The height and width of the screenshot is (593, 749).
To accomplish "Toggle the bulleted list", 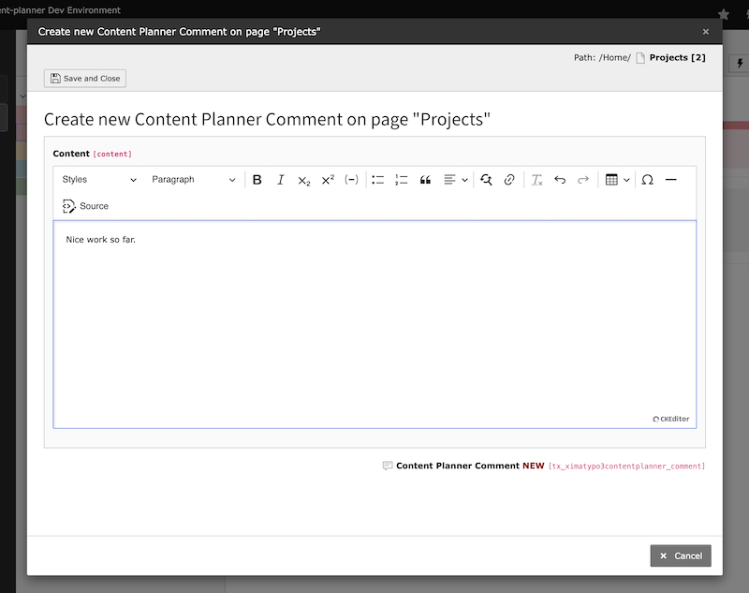I will coord(377,179).
